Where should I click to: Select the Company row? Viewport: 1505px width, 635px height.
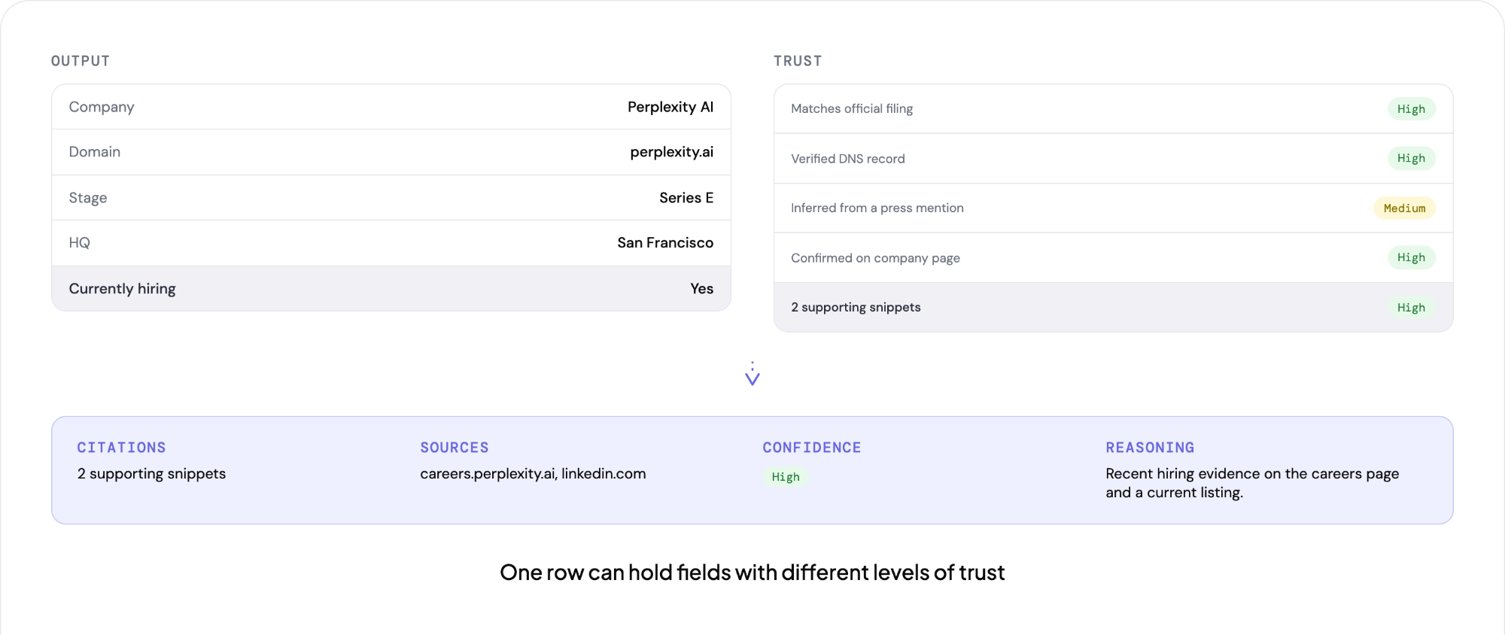click(x=391, y=107)
